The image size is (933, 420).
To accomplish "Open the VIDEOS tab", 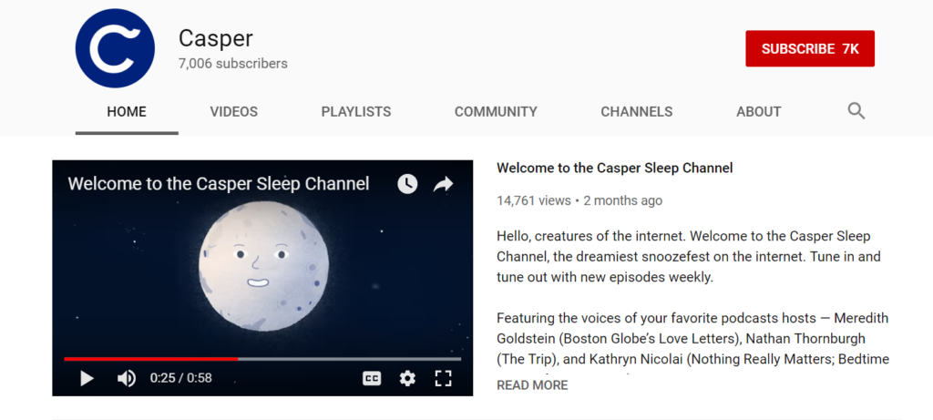I will coord(234,112).
